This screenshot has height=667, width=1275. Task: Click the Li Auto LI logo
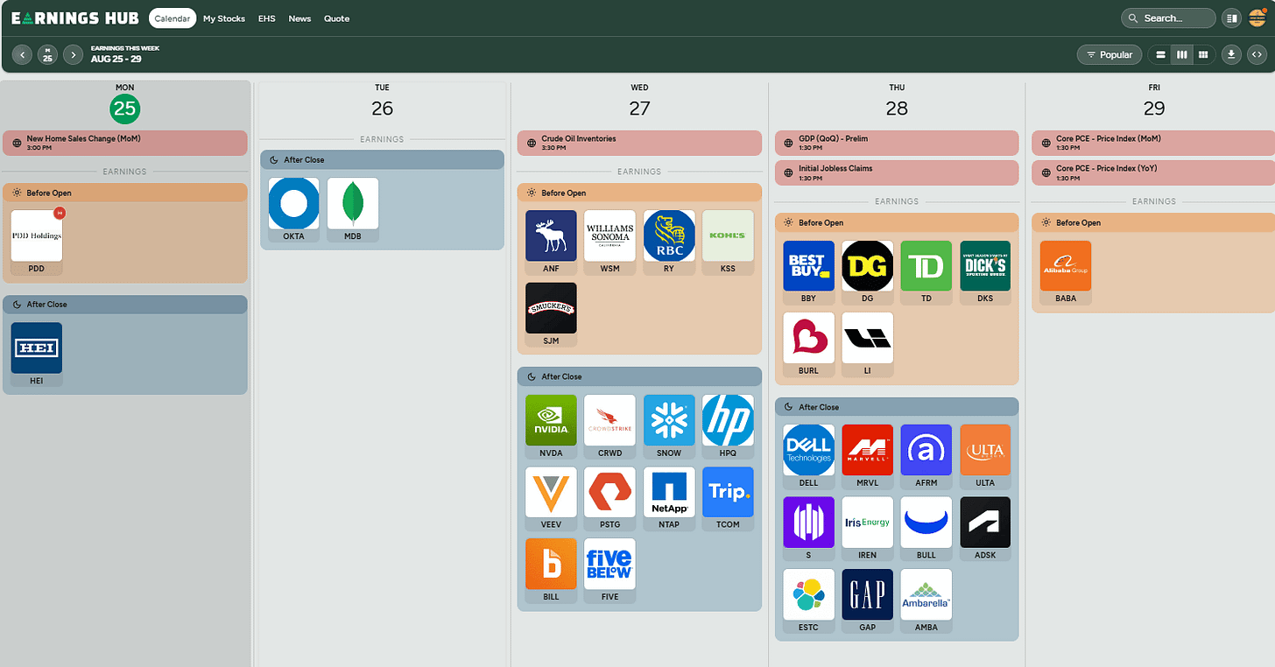868,338
